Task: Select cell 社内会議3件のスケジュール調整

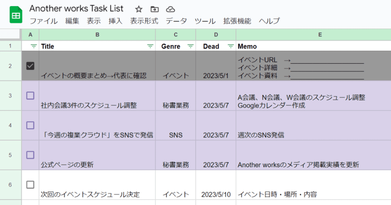Action: 97,95
